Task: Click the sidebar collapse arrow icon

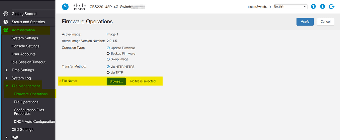Action: pyautogui.click(x=65, y=7)
